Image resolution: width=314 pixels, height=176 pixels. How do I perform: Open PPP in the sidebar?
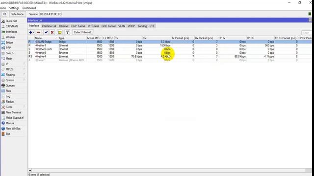coord(8,48)
